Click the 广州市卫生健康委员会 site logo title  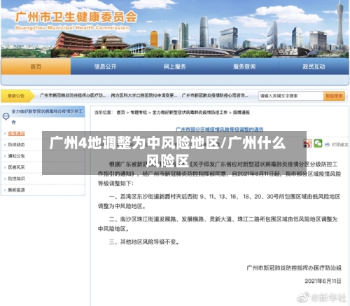click(76, 17)
